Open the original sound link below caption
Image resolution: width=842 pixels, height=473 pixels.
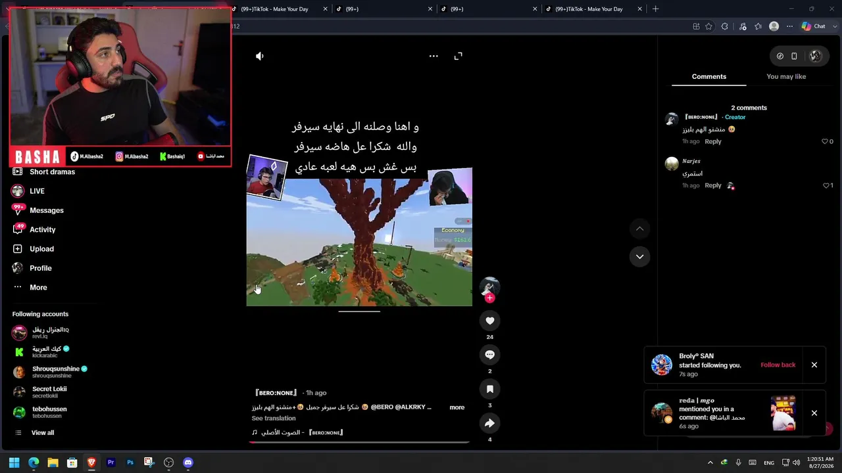pyautogui.click(x=297, y=433)
